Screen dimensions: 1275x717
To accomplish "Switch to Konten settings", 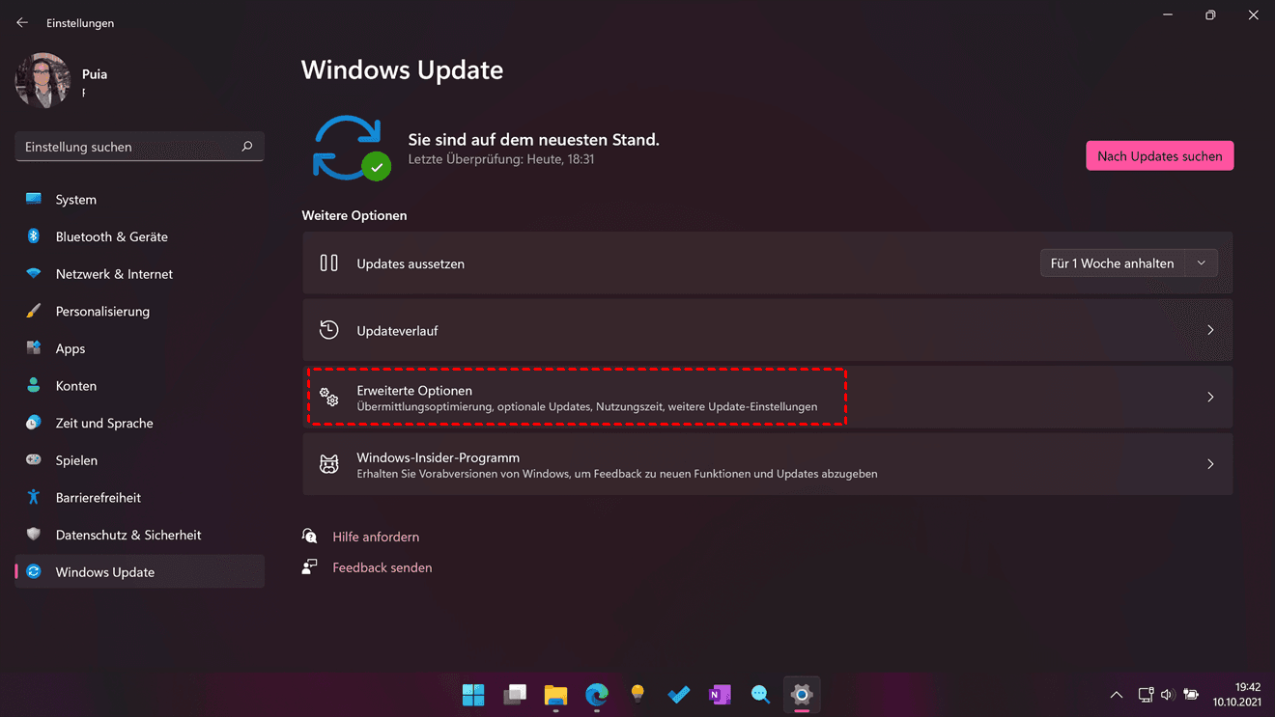I will (x=139, y=386).
